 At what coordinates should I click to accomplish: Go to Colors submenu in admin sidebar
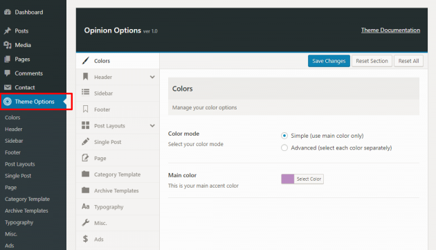tap(12, 118)
